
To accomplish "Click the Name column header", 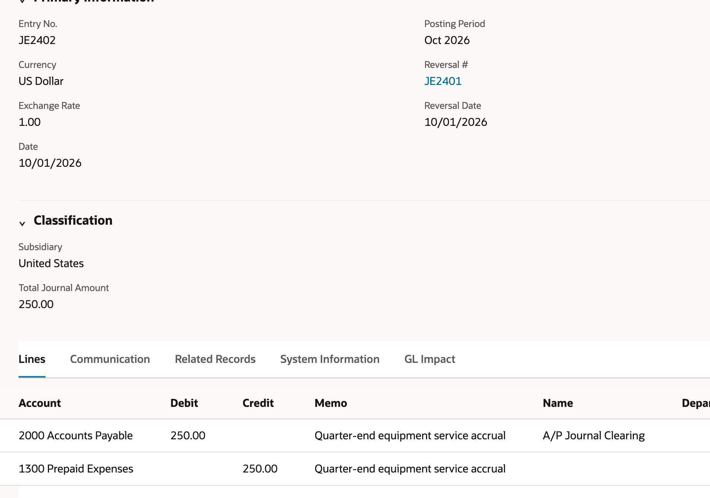I will point(558,403).
